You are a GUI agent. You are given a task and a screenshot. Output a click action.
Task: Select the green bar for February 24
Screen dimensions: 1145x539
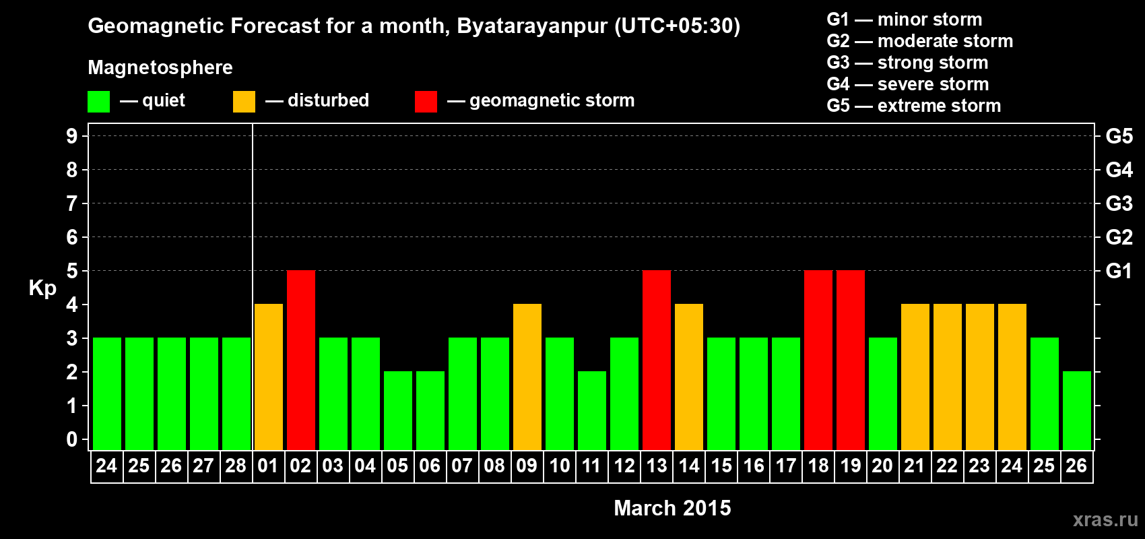[107, 393]
